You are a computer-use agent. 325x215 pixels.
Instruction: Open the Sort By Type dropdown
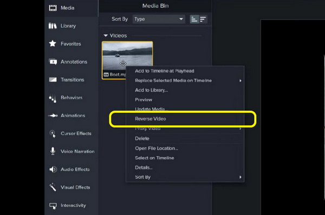[159, 19]
